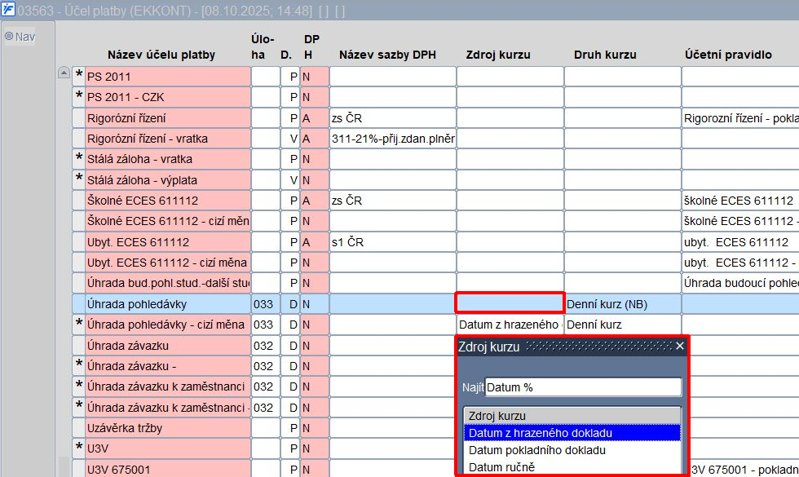Click Datum z hrazeného cell in cizí měna row
Viewport: 799px width, 477px height.
tap(510, 325)
